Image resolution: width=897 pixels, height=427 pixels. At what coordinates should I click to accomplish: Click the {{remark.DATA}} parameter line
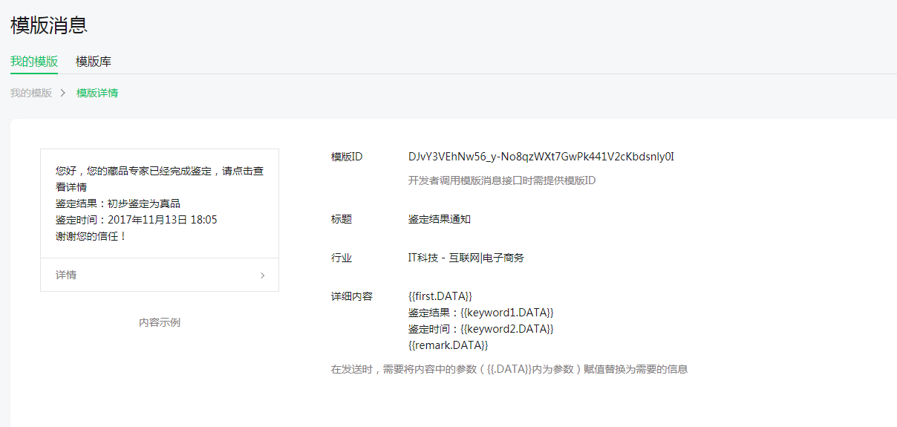448,345
